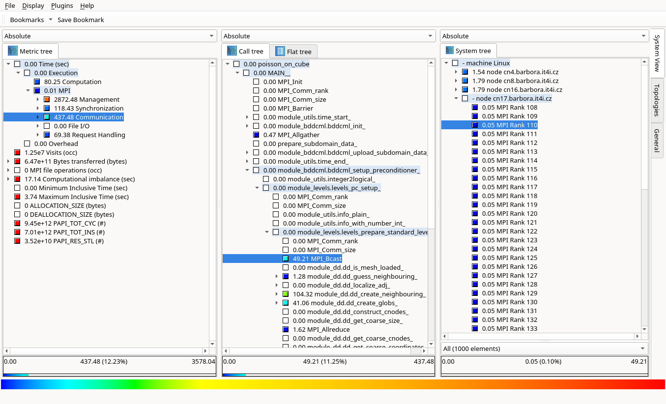Viewport: 666px width, 404px height.
Task: Click the blue box beside dd_guess_neighbouring_
Action: (286, 277)
